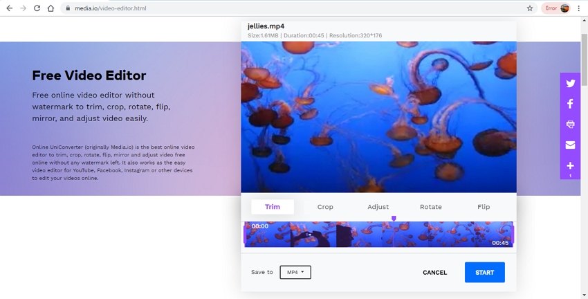Switch to the Trim tab
This screenshot has width=588, height=299.
(x=273, y=207)
